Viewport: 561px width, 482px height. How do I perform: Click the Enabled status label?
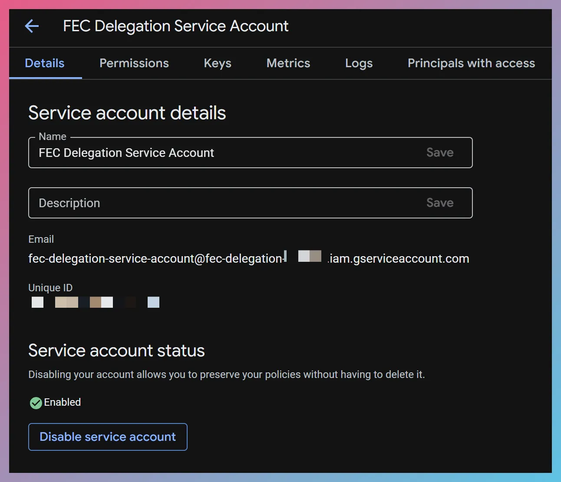[x=62, y=403]
